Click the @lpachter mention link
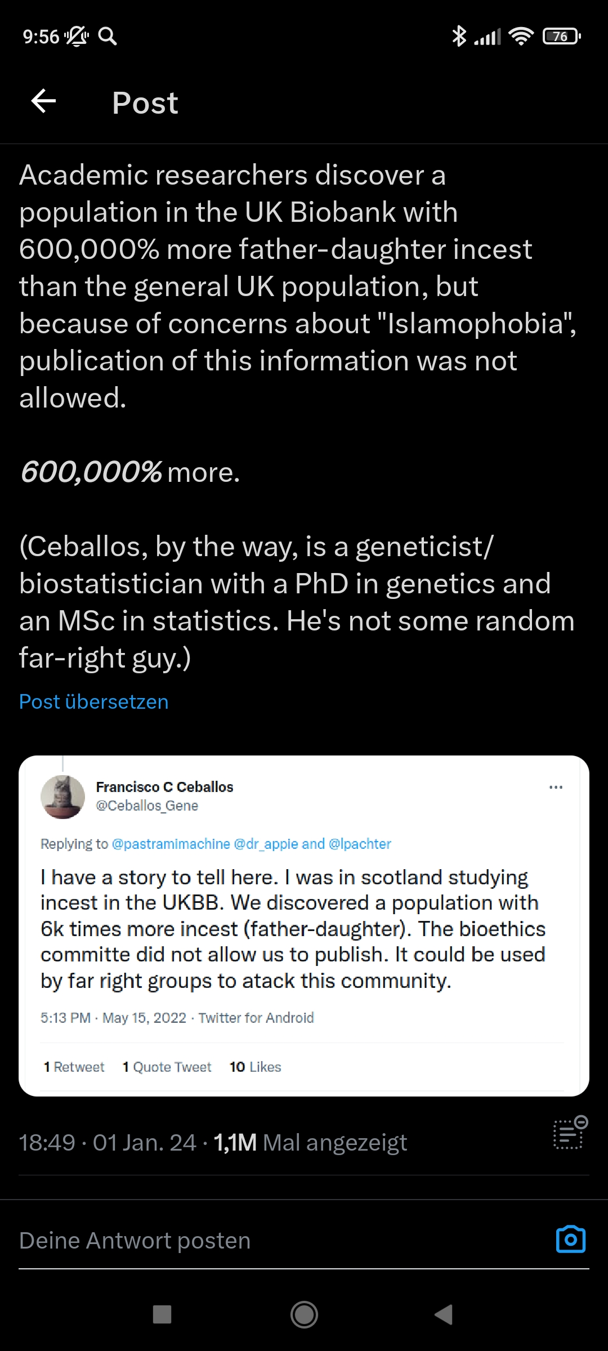This screenshot has height=1351, width=608. 360,844
